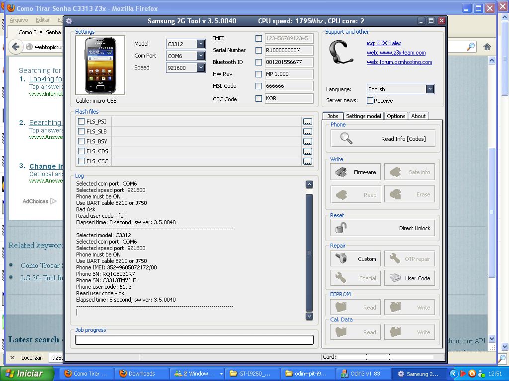Click the Cal. Data Read folder icon
Viewport: 509px width, 381px height.
tap(341, 332)
